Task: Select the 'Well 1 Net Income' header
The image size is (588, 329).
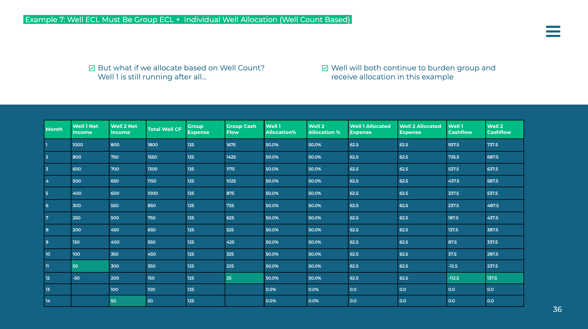Action: (x=90, y=129)
